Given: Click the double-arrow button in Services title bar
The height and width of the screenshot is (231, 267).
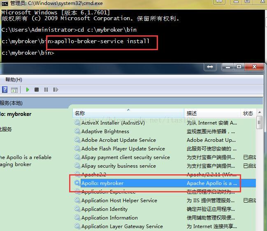Looking at the screenshot, I should (x=210, y=67).
